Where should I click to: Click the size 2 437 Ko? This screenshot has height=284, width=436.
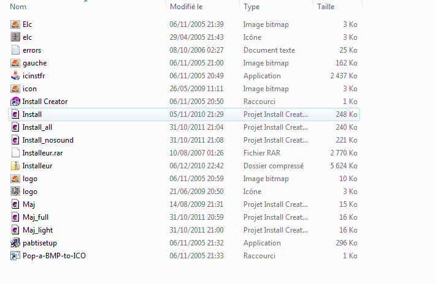(343, 76)
